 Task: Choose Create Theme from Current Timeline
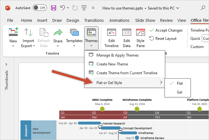[x=126, y=73]
